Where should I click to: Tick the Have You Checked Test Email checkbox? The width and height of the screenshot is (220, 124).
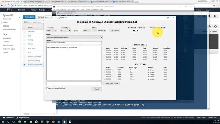tap(47, 88)
